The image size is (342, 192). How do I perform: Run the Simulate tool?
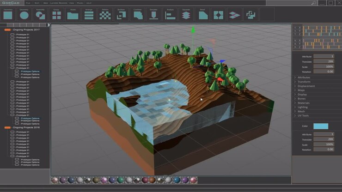tap(153, 15)
